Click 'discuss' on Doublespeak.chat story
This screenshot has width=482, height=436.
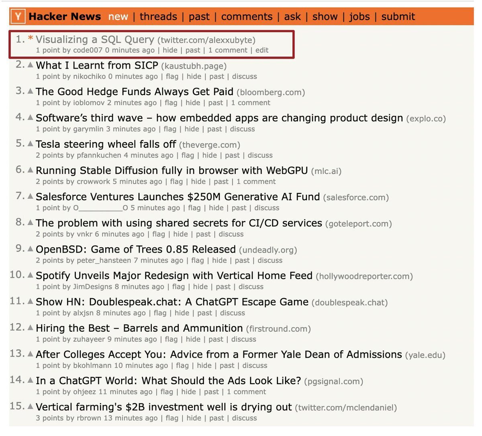click(x=232, y=313)
